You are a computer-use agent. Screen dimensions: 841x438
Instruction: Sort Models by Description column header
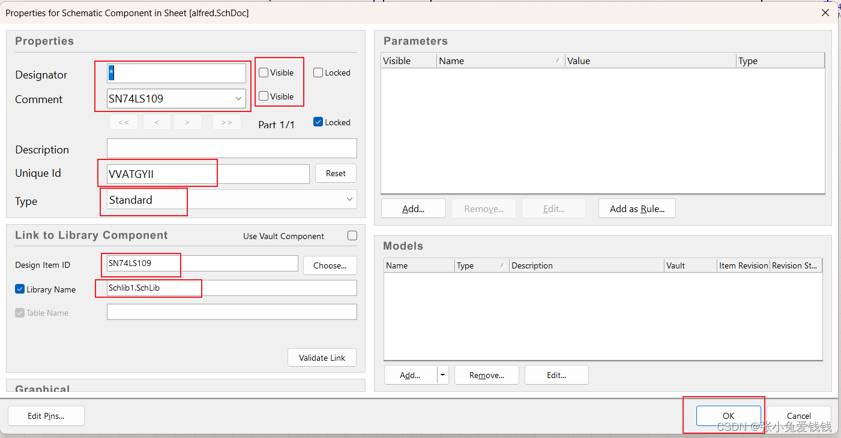click(x=586, y=265)
